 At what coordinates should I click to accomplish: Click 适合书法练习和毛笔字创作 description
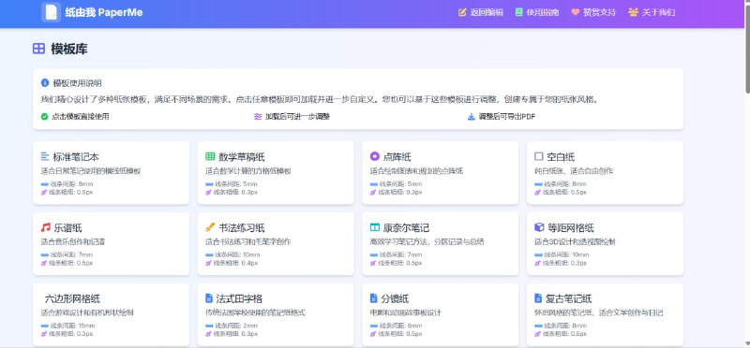(x=248, y=242)
